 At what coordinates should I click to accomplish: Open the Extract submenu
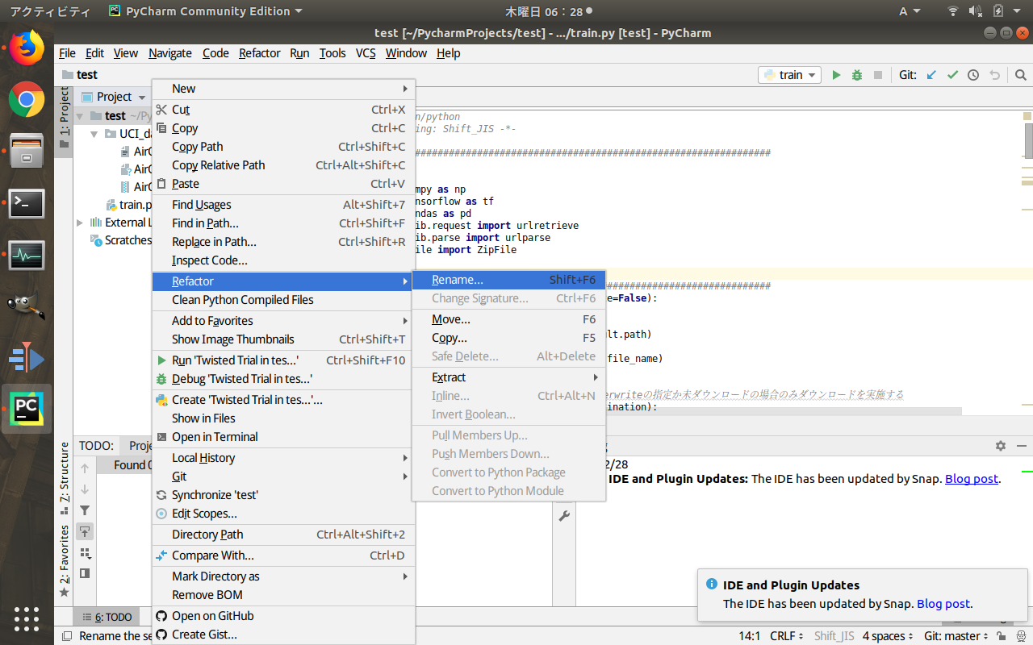coord(508,377)
